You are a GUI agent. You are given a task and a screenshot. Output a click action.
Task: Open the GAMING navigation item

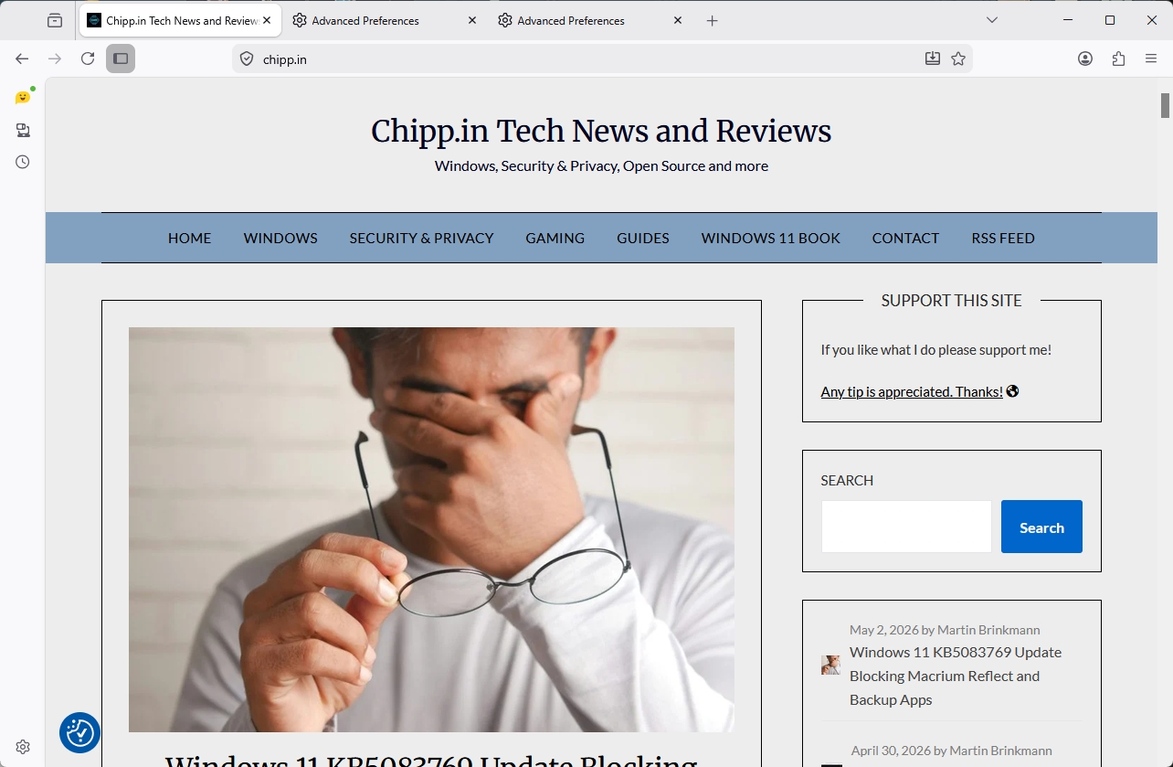pyautogui.click(x=555, y=238)
